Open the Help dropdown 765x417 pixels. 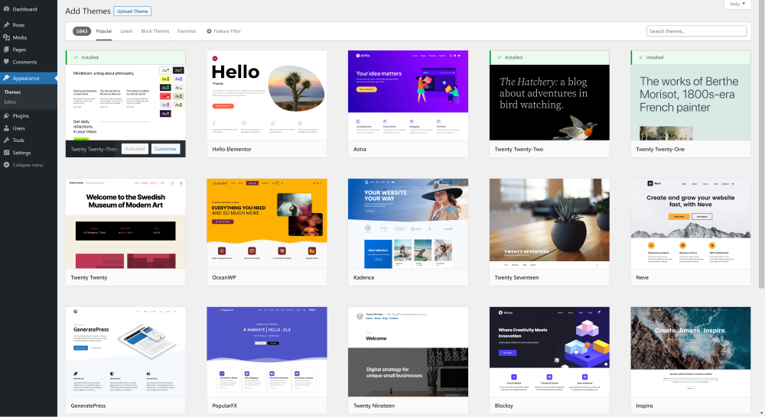pyautogui.click(x=737, y=4)
